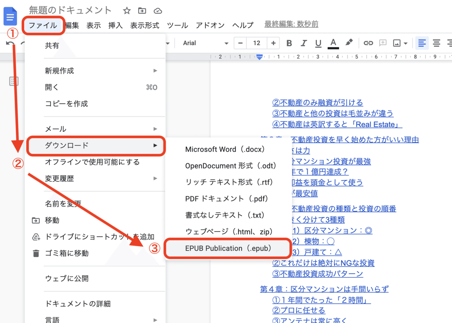Download as EPUB Publication (.epub)
This screenshot has width=452, height=323.
(x=228, y=248)
